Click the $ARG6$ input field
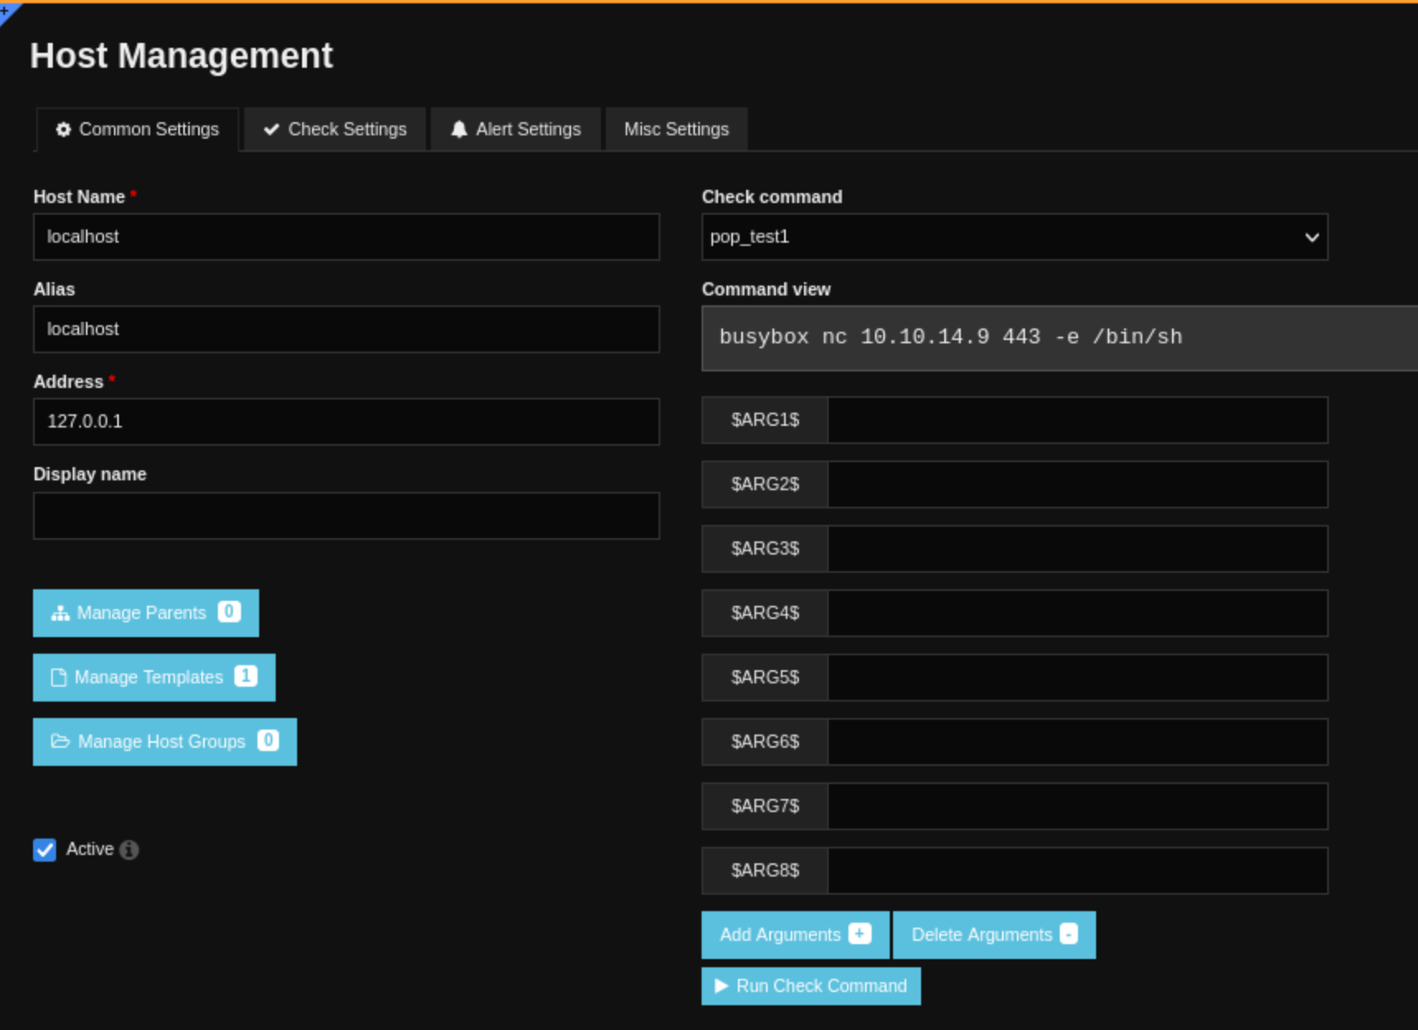 (1078, 742)
